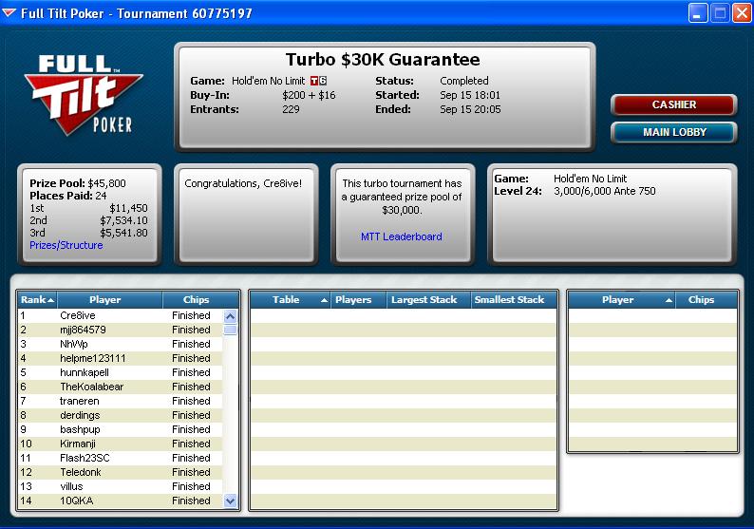This screenshot has width=754, height=529.
Task: Close the tournament window
Action: click(x=742, y=13)
